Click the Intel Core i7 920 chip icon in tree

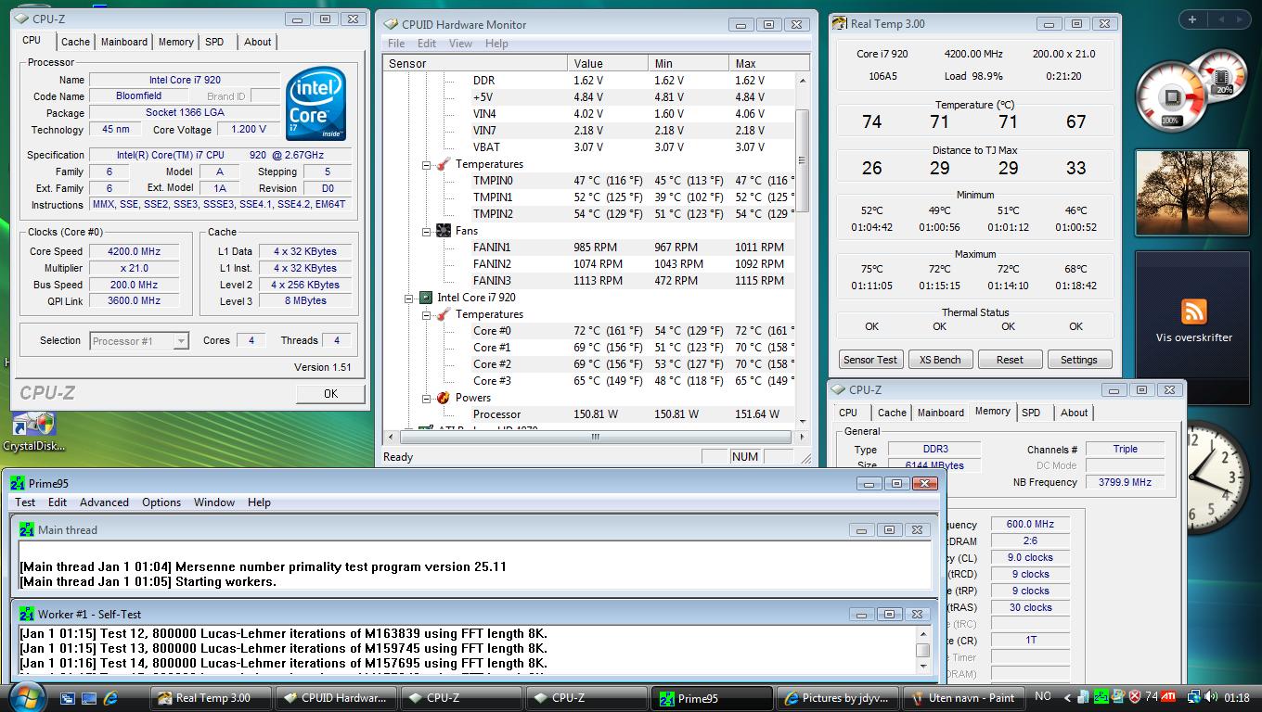pyautogui.click(x=425, y=298)
